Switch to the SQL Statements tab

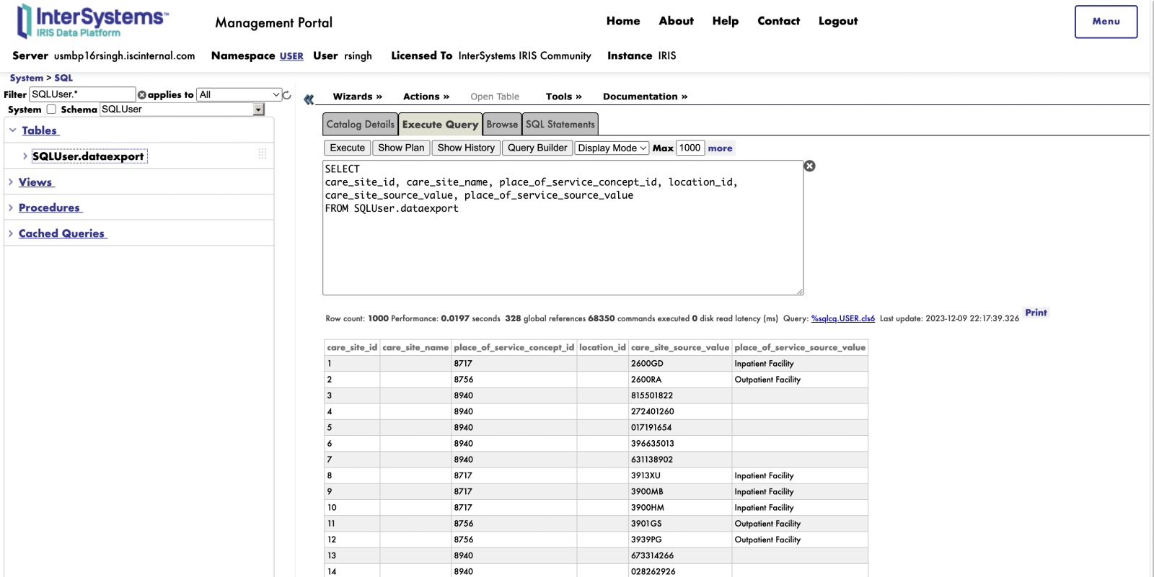560,125
